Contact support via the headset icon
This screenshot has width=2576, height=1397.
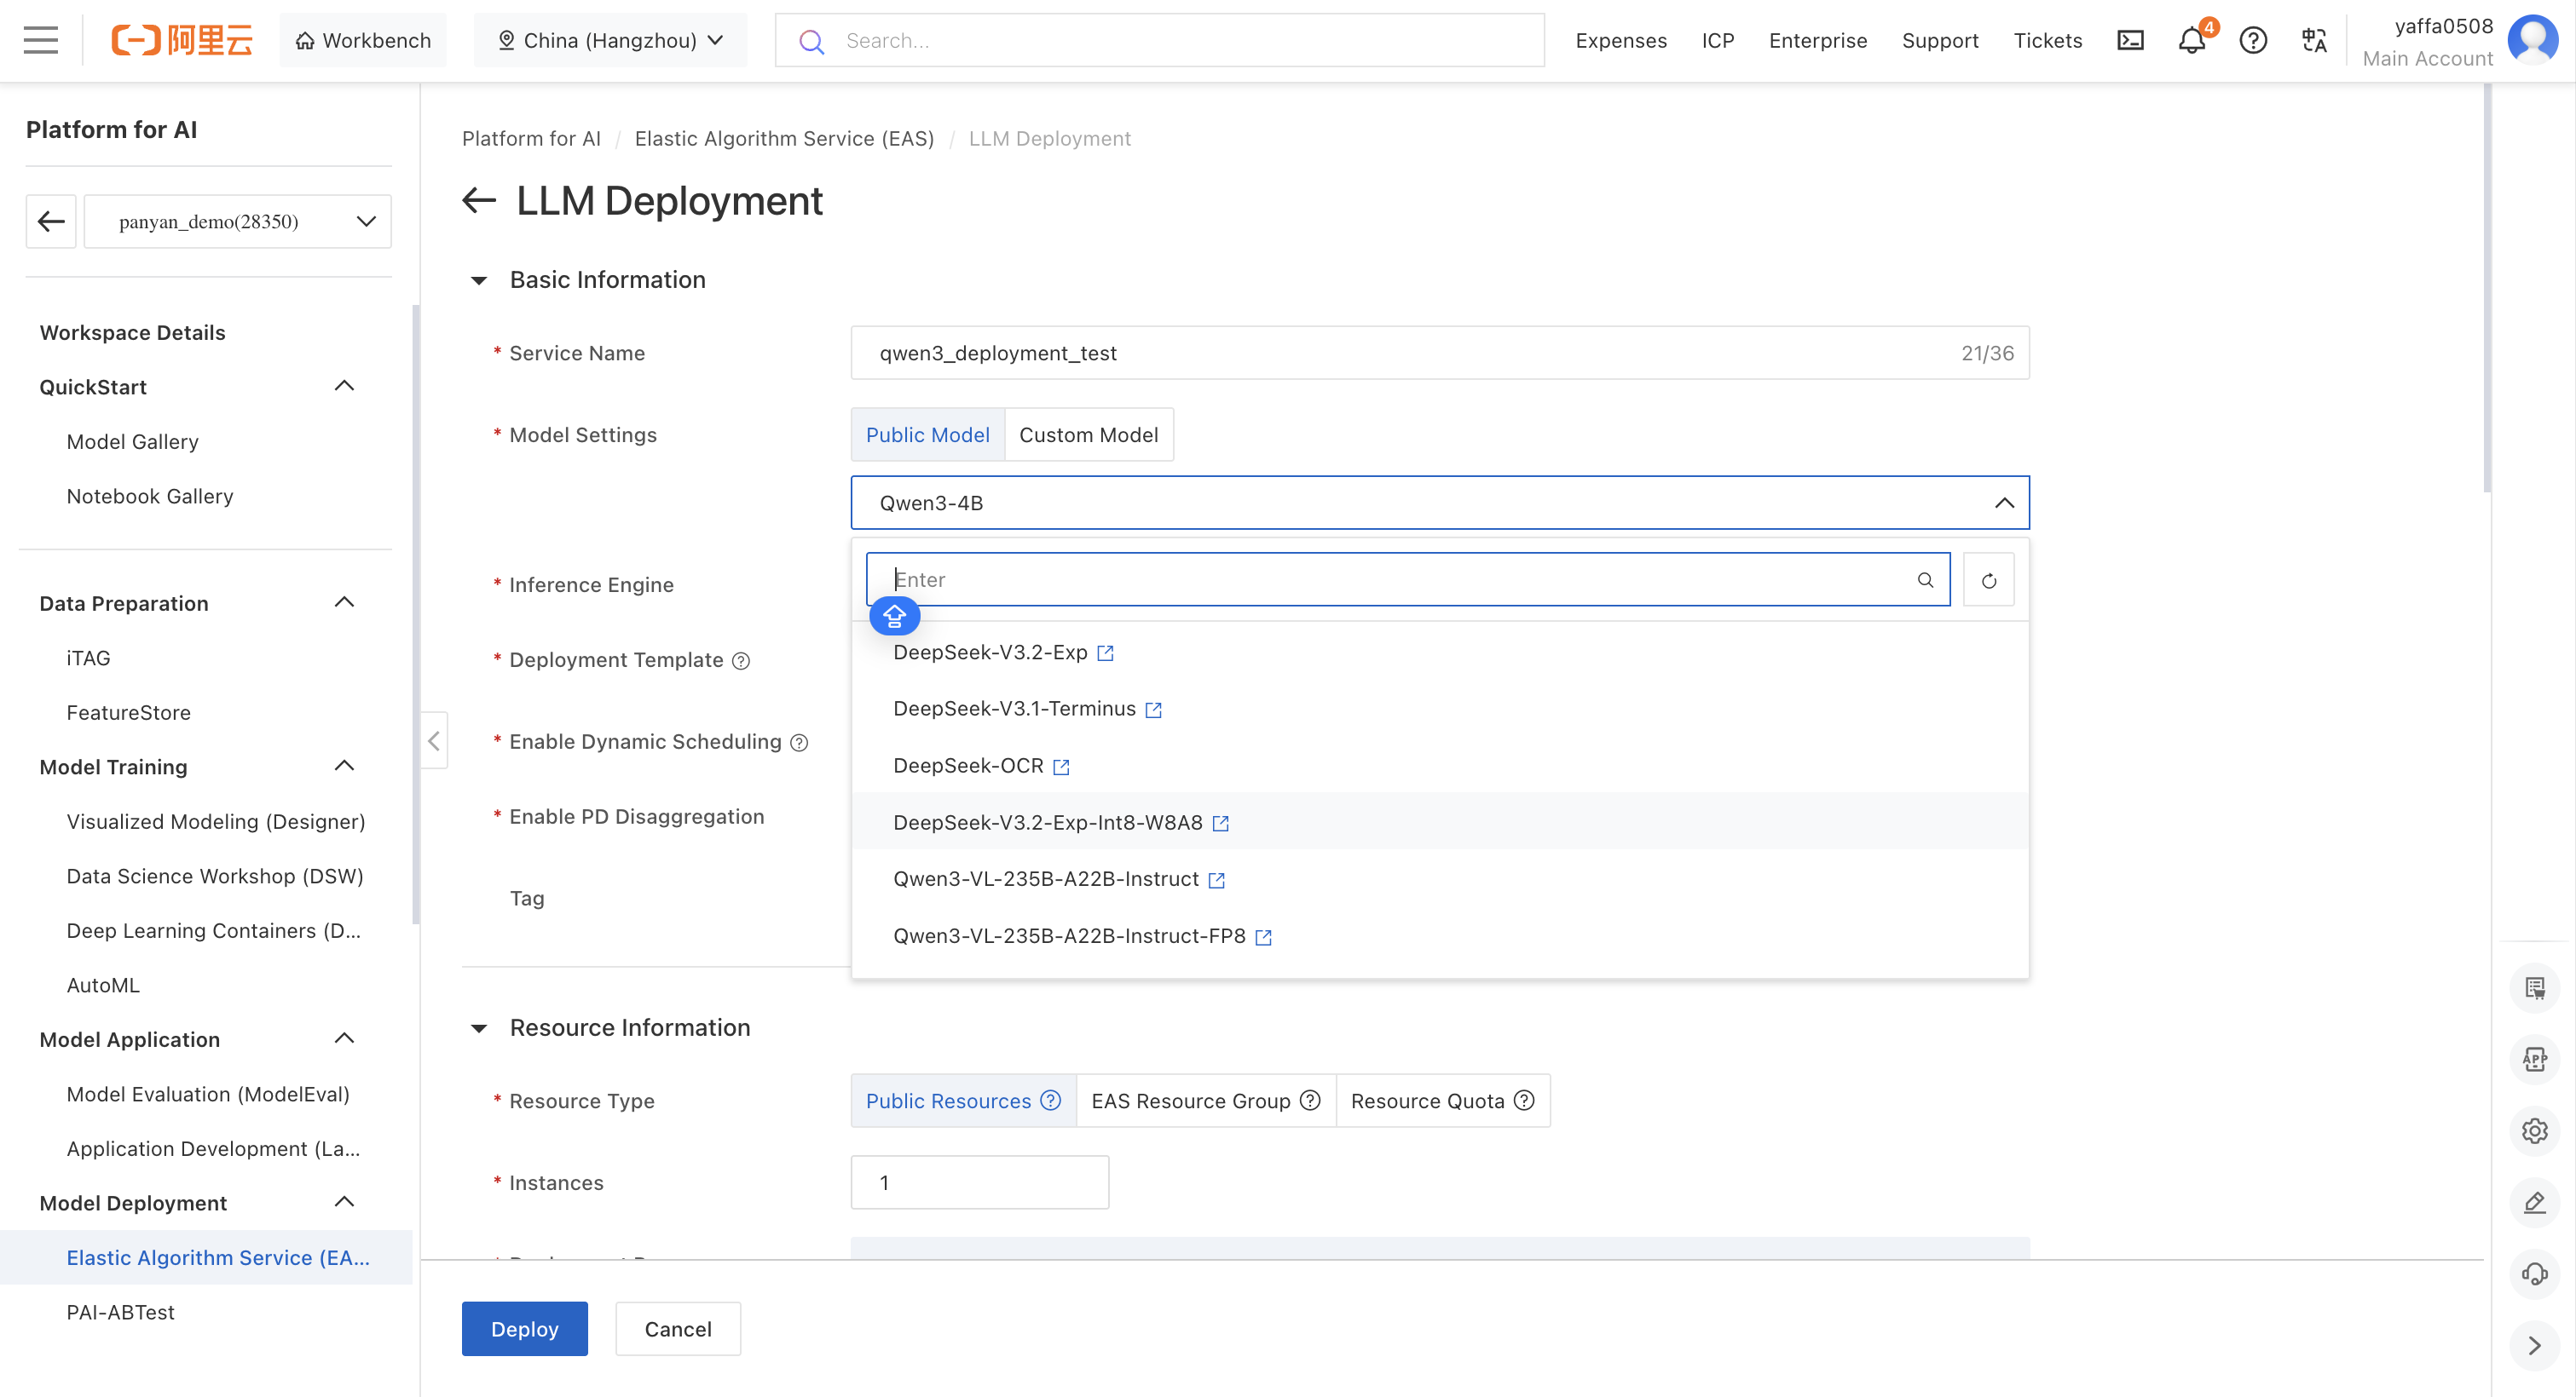(2535, 1273)
